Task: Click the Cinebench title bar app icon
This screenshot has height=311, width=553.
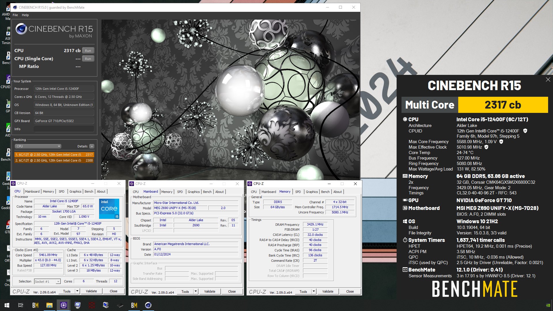Action: (15, 7)
